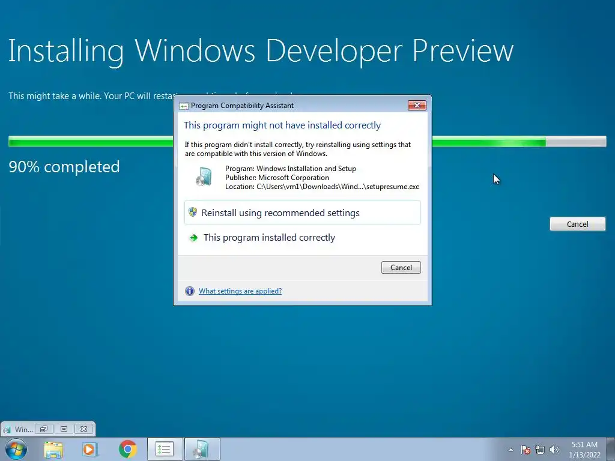Click the Program Compatibility Assistant title icon
The height and width of the screenshot is (461, 615).
(183, 106)
